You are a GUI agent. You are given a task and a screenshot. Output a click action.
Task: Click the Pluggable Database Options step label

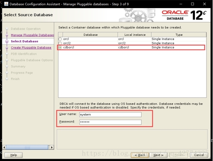point(32,60)
